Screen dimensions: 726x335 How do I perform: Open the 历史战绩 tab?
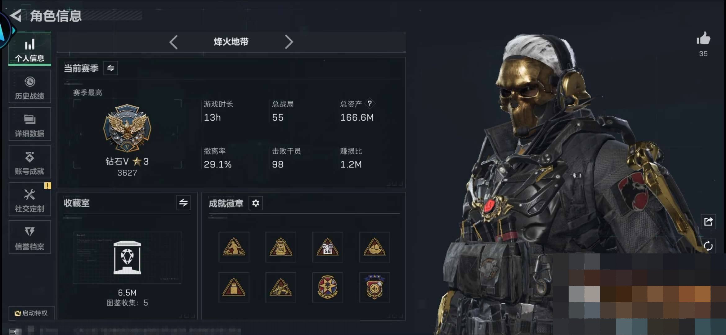(x=30, y=87)
